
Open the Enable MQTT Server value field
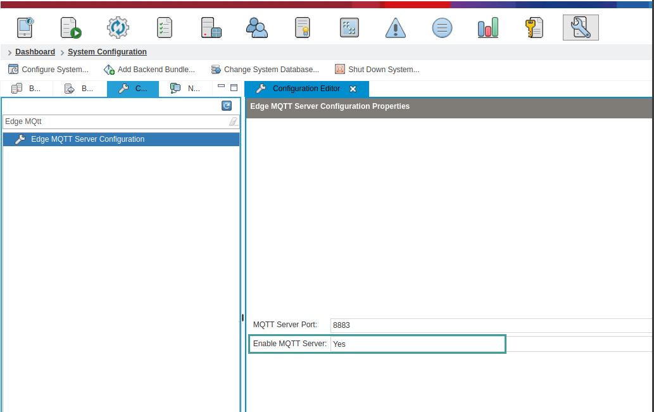[x=418, y=344]
